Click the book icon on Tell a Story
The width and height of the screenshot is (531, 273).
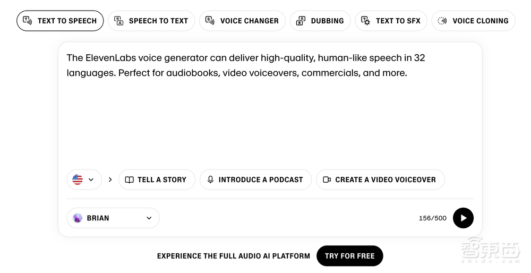pyautogui.click(x=130, y=180)
